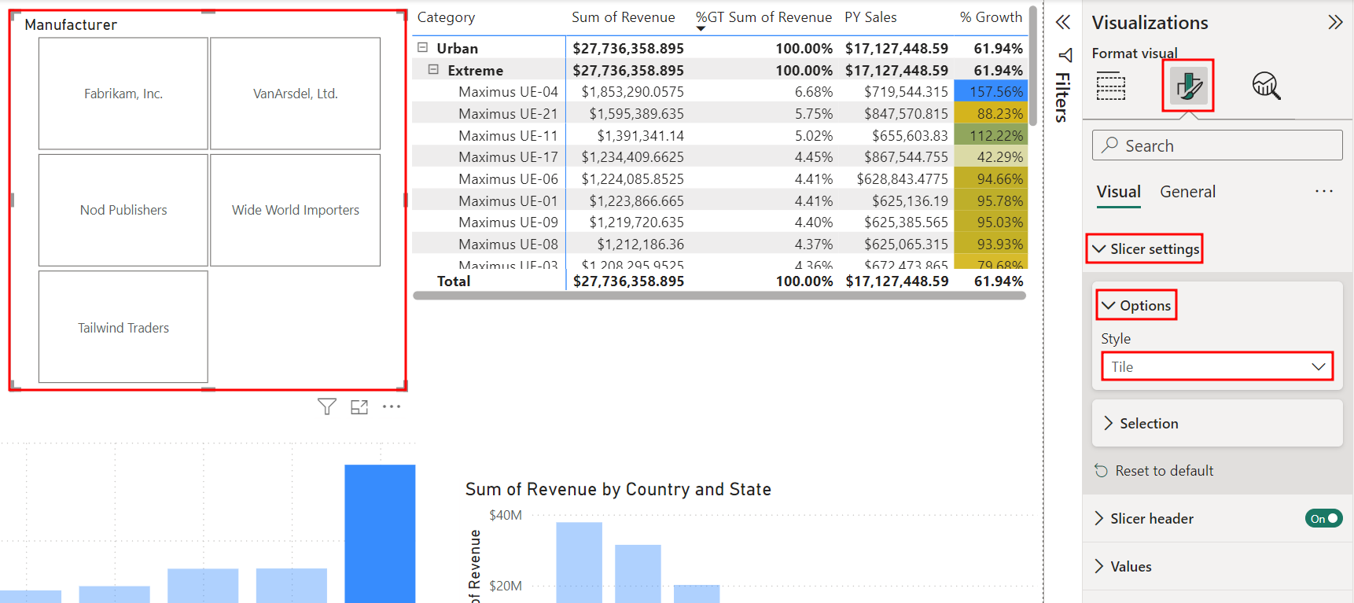The image size is (1354, 603).
Task: Switch to the General tab
Action: [1187, 192]
